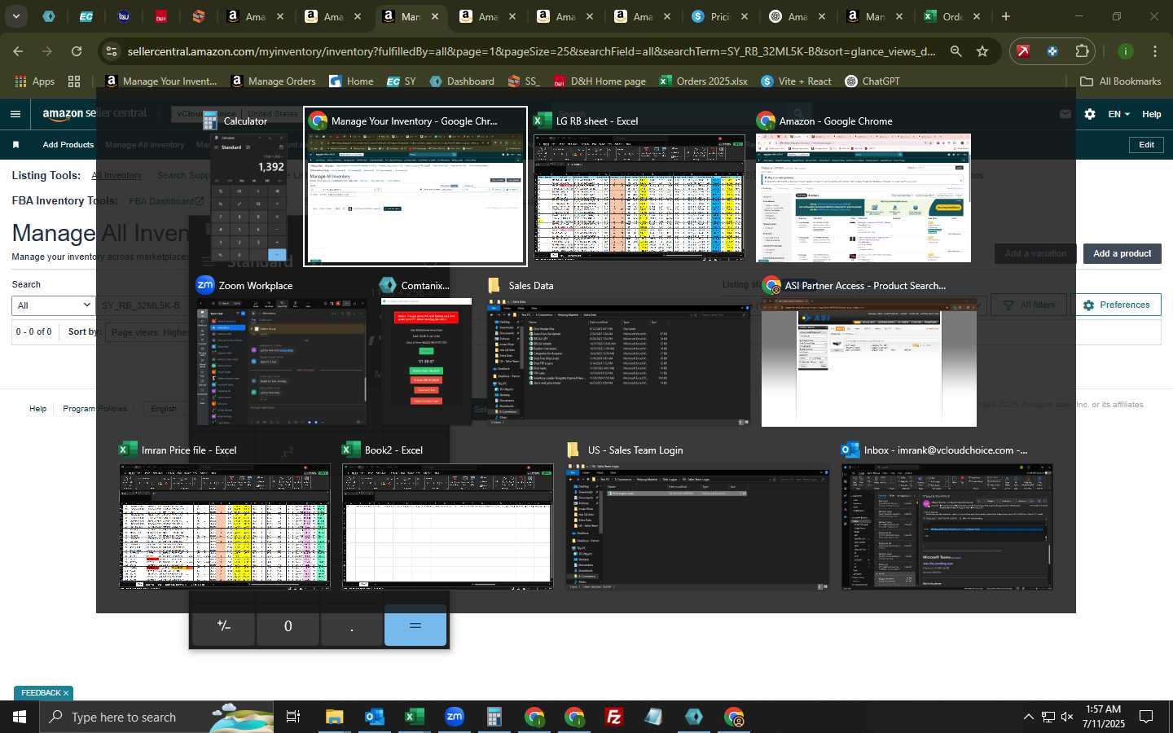Open the Pricing Chrome tab

[x=719, y=16]
